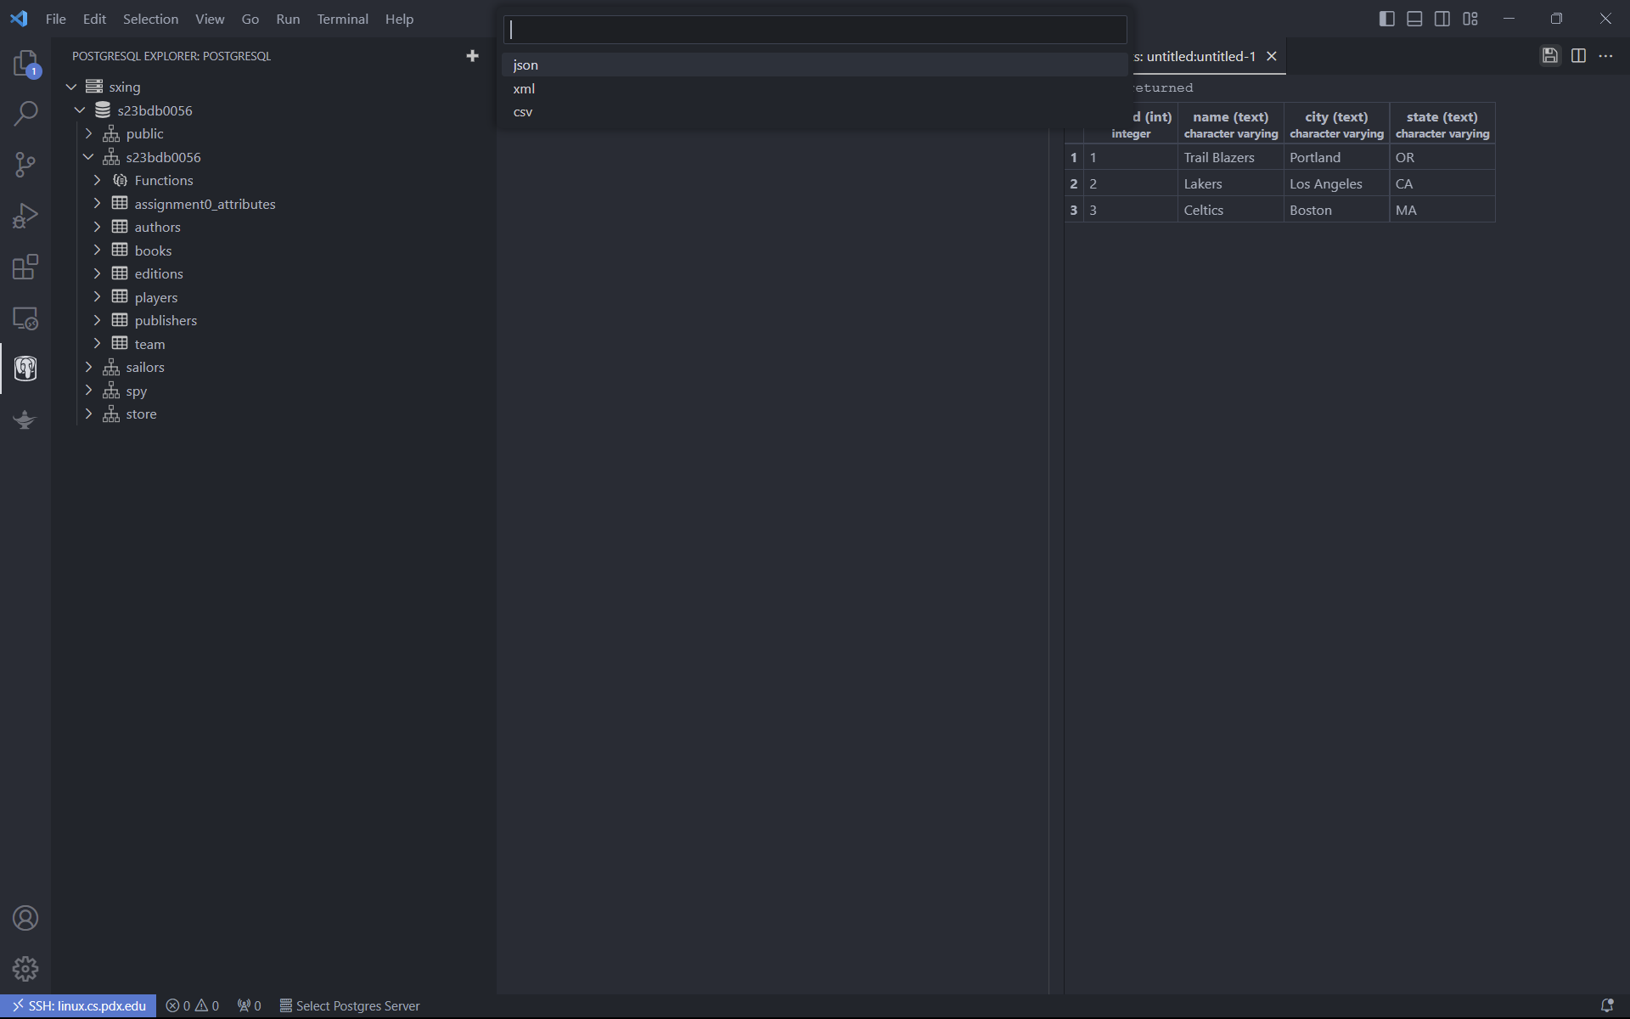The height and width of the screenshot is (1019, 1630).
Task: Open Run and Debug view
Action: (25, 216)
